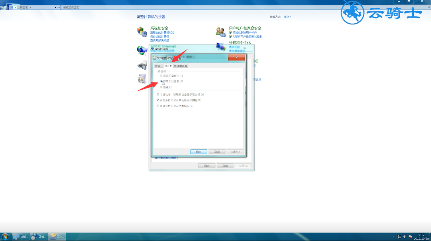Open 为所有用户设置家长控制 link
431x241 pixels.
point(247,36)
